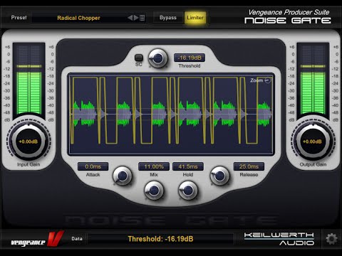Click the Threshold label under the value
The width and height of the screenshot is (342, 256).
coord(190,66)
